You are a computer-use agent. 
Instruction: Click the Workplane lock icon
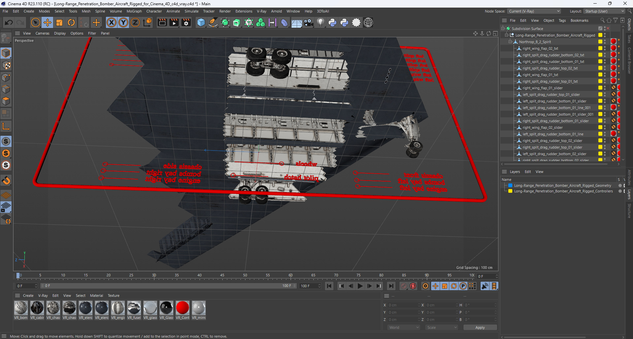pos(6,207)
